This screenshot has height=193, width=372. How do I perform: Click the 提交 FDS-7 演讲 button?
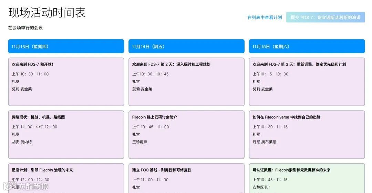tap(325, 17)
